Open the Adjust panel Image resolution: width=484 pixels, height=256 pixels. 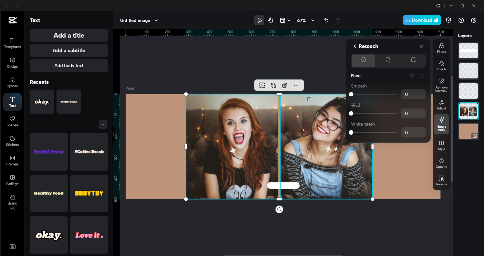pyautogui.click(x=441, y=104)
